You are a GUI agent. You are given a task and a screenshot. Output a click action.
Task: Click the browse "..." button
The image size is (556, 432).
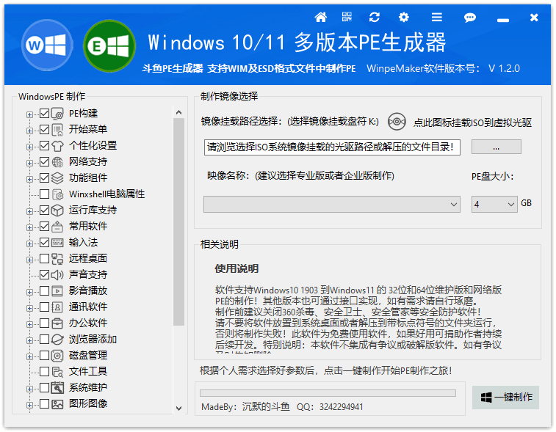click(x=496, y=147)
